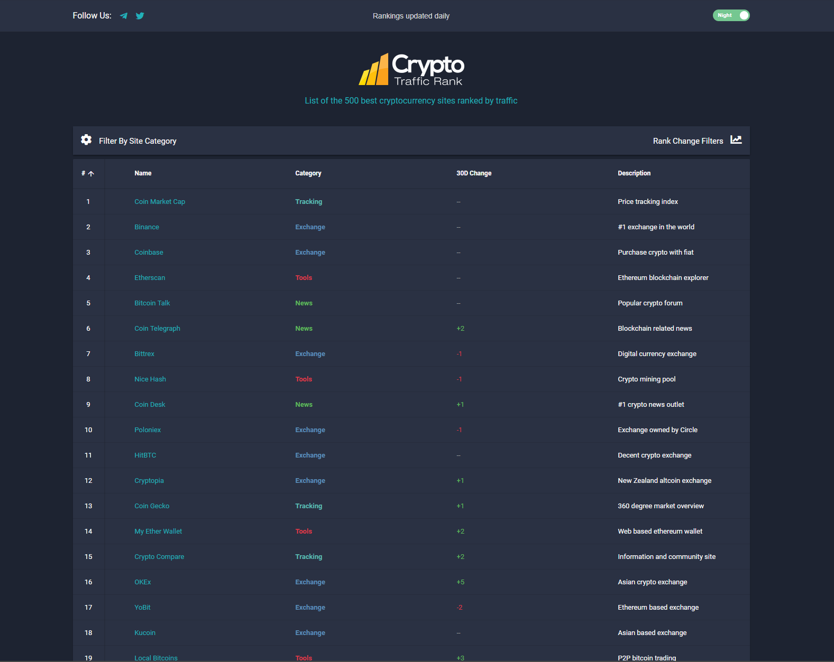Toggle the Night mode switch
834x662 pixels.
pyautogui.click(x=731, y=15)
